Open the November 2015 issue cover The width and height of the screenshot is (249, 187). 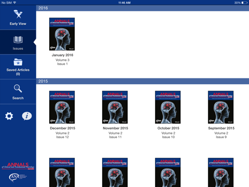tap(115, 107)
